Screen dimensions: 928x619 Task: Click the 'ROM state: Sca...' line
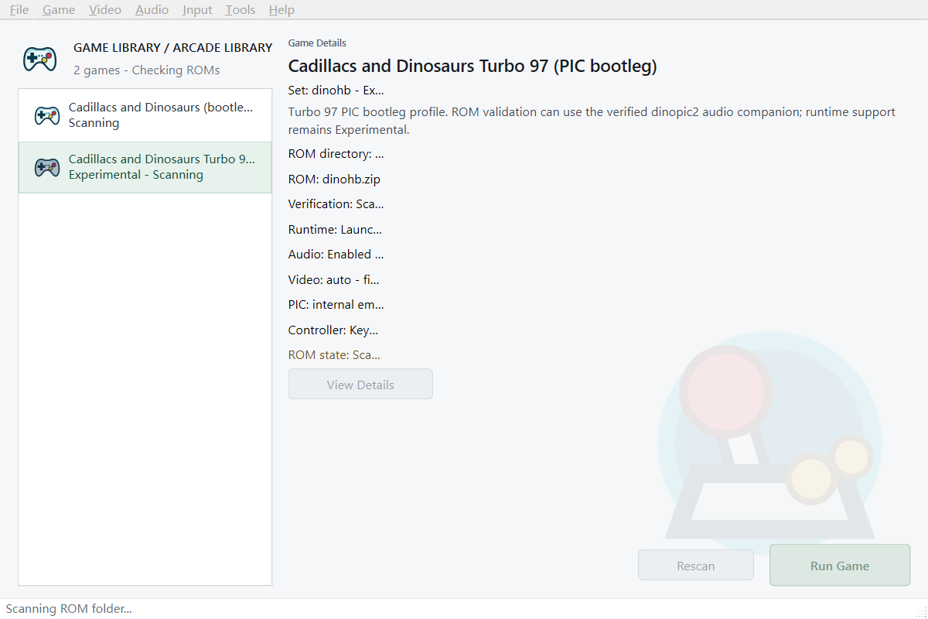click(334, 355)
